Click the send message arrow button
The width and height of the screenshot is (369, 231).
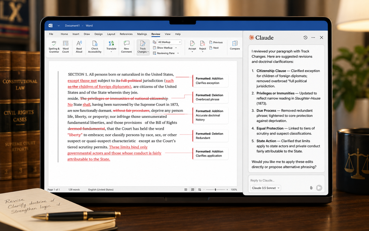[x=319, y=188]
